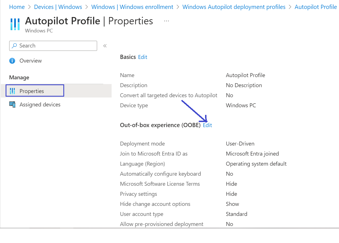This screenshot has width=339, height=243.
Task: Open the Windows | Windows enrollment breadcrumb
Action: (x=132, y=7)
